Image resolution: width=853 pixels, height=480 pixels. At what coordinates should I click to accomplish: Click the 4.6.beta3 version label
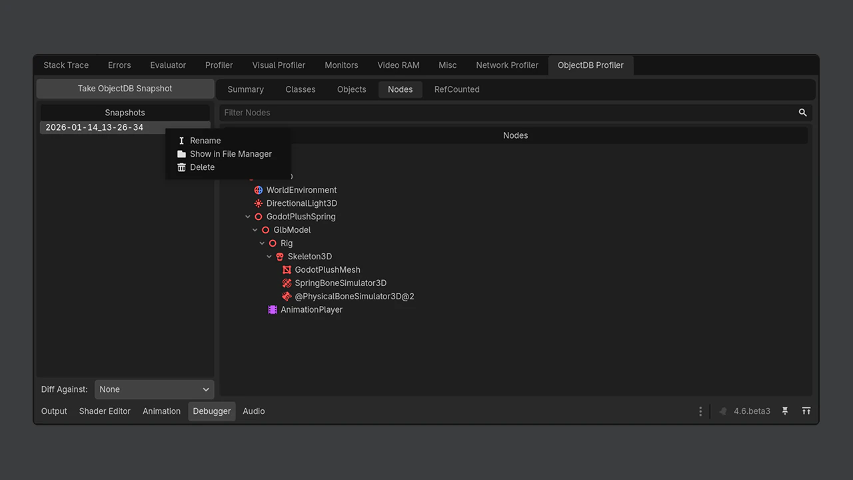pyautogui.click(x=752, y=411)
